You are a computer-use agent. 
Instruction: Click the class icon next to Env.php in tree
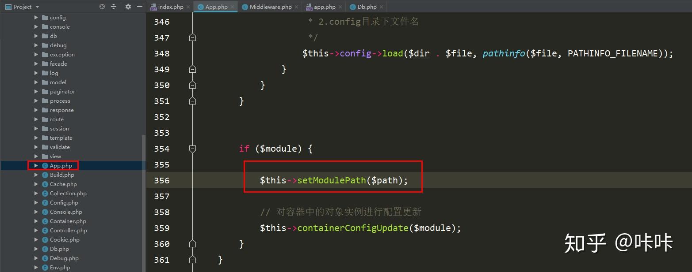(45, 267)
